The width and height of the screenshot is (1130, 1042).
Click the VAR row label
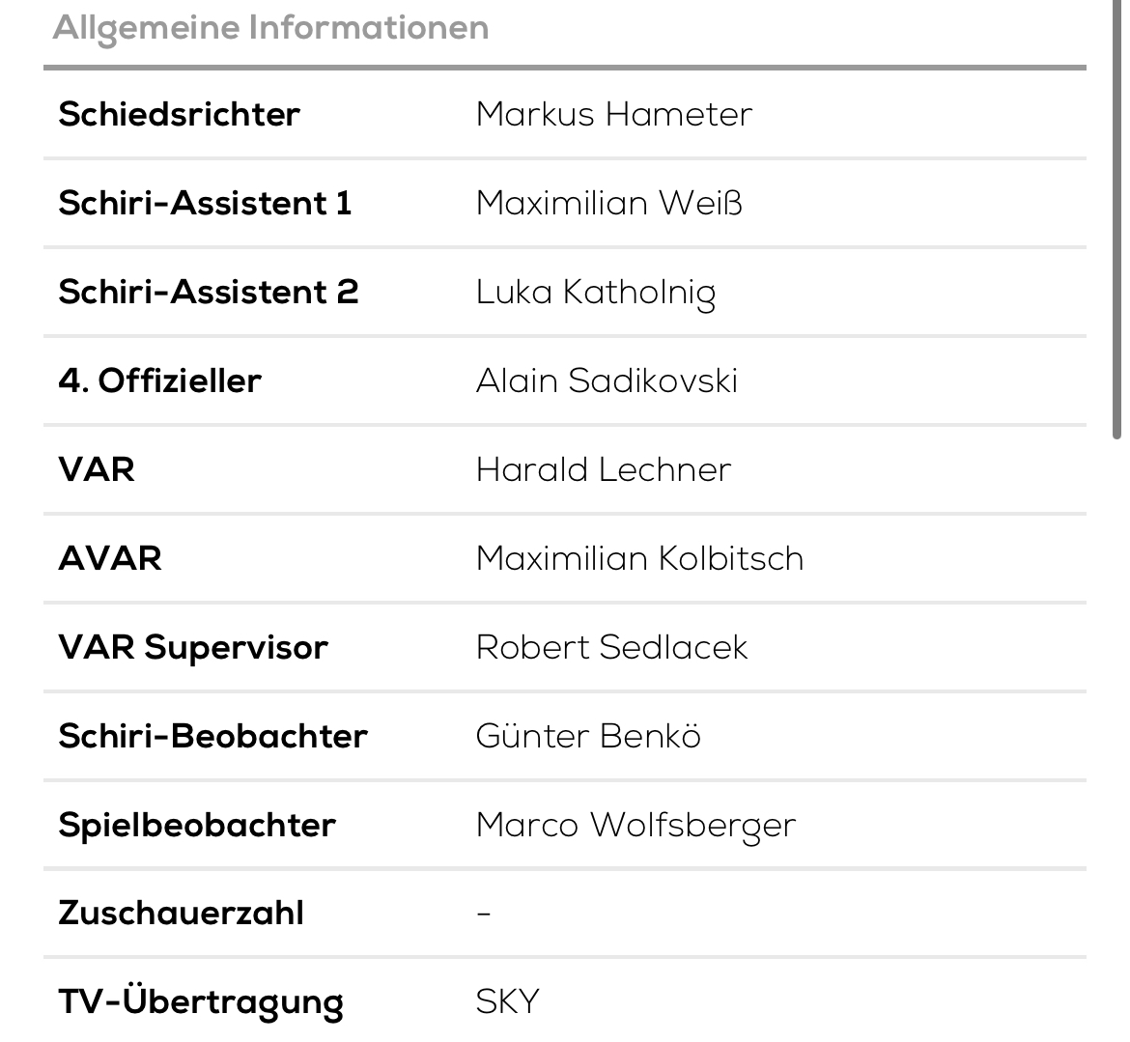(97, 469)
